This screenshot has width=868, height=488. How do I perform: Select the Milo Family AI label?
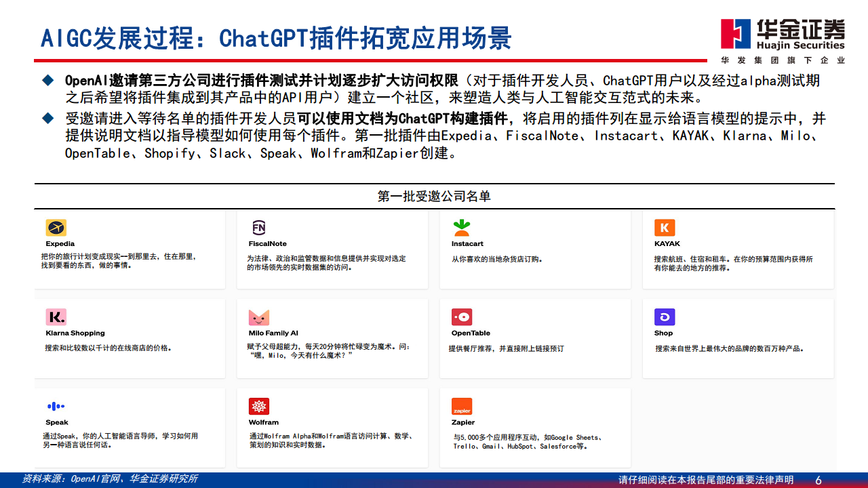pos(273,333)
